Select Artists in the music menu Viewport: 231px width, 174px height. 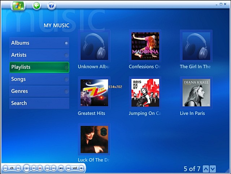(x=39, y=55)
